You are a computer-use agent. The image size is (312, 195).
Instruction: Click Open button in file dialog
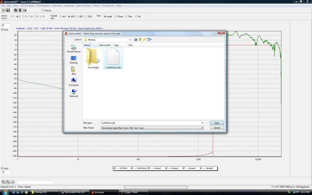tap(217, 123)
